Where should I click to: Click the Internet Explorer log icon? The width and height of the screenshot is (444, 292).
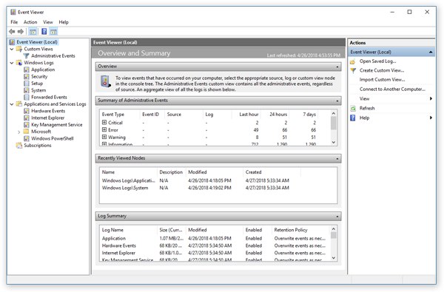click(x=27, y=118)
